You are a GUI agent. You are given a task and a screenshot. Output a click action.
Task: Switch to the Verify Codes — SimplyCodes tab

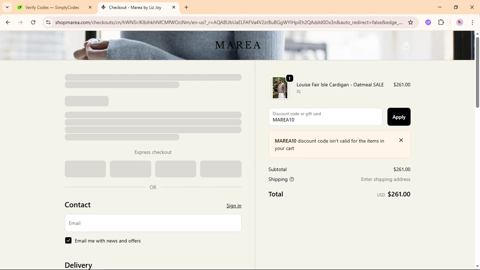click(52, 7)
